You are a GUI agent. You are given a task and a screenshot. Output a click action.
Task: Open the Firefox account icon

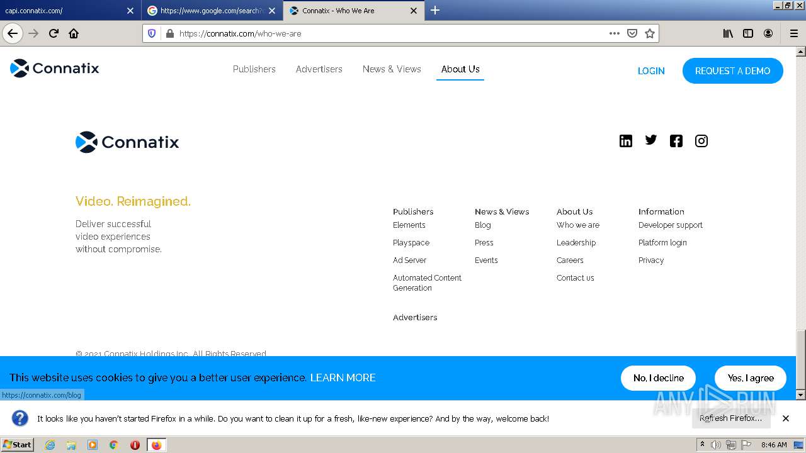[x=768, y=33]
